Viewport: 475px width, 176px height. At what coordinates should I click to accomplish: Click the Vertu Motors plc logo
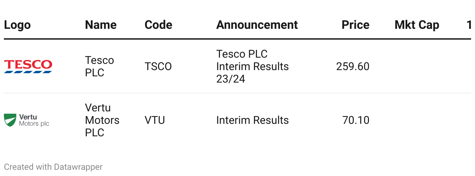(x=26, y=120)
